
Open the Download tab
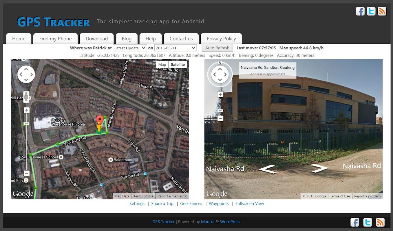97,39
